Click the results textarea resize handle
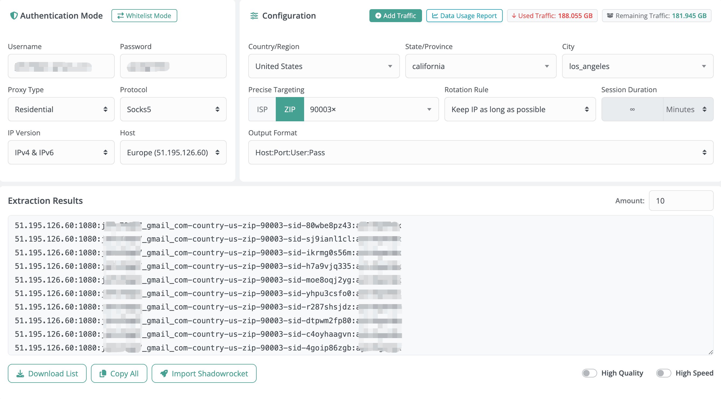The width and height of the screenshot is (721, 399). [710, 352]
